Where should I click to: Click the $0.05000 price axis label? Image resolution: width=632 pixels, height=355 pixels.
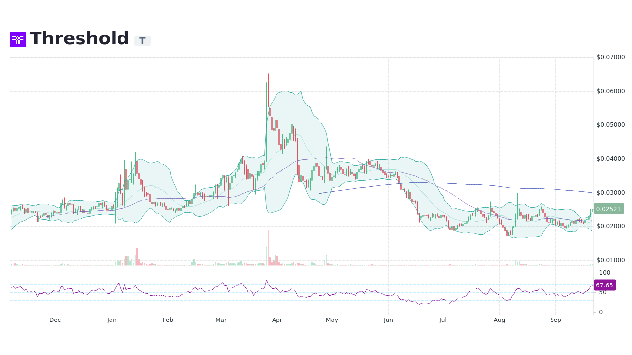tap(611, 125)
